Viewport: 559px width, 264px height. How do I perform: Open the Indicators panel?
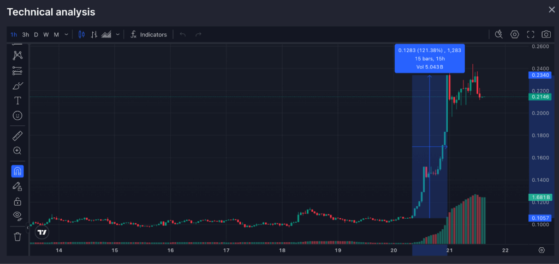pyautogui.click(x=148, y=34)
